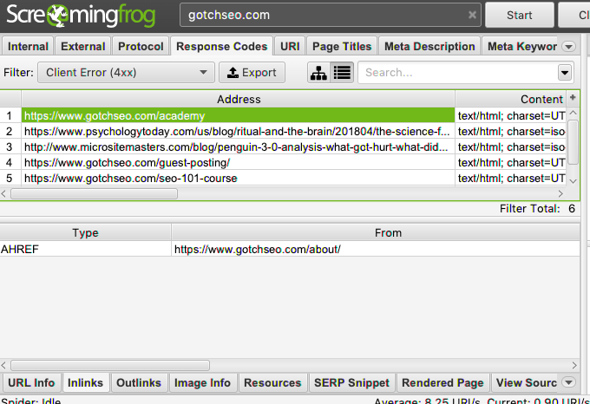Select the gotchseo.com/guest-posting/ row
The height and width of the screenshot is (404, 590).
click(x=127, y=162)
